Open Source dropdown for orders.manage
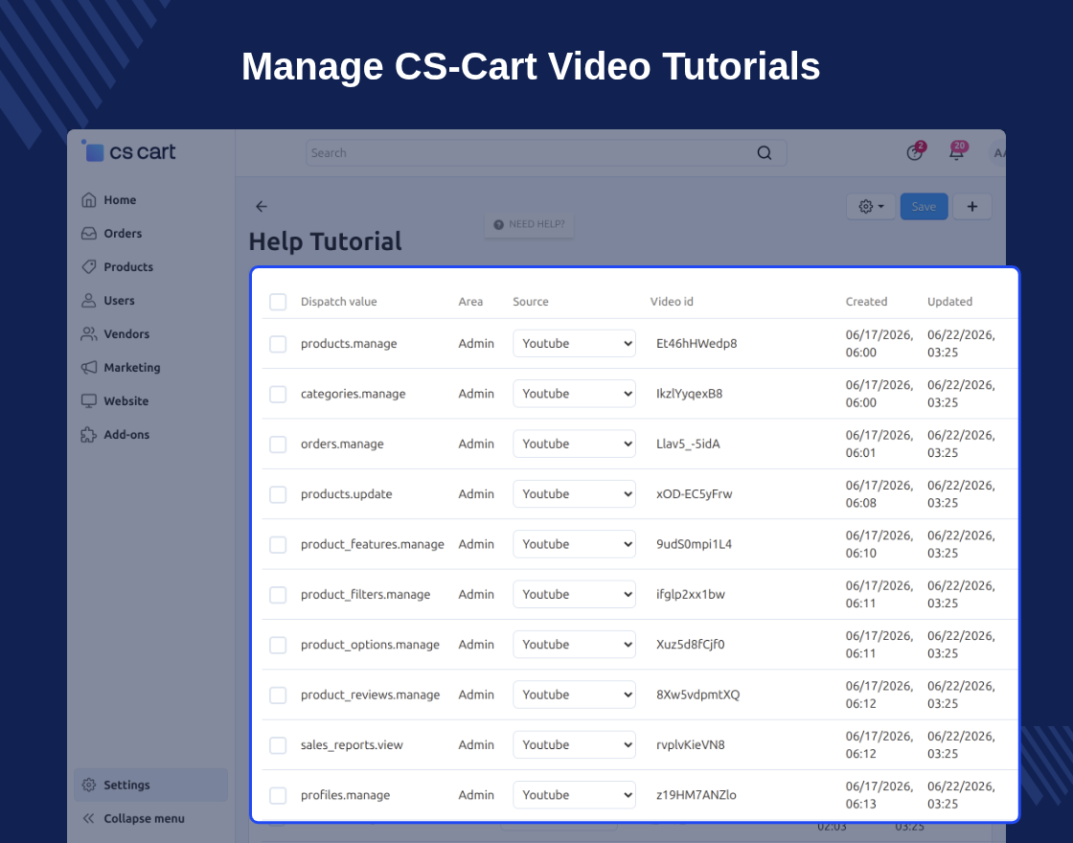 (574, 444)
